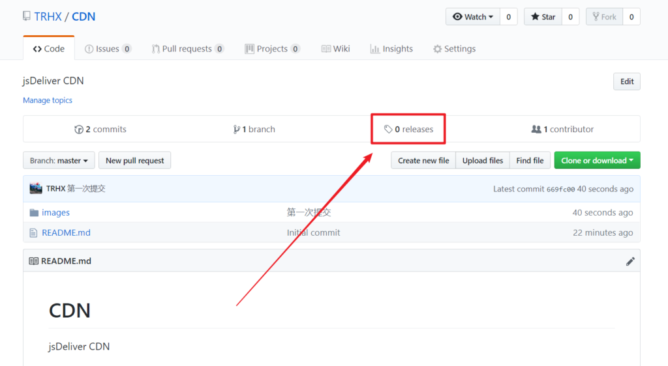The image size is (668, 366).
Task: Click the 40 seconds ago timestamp in images row
Action: (602, 212)
